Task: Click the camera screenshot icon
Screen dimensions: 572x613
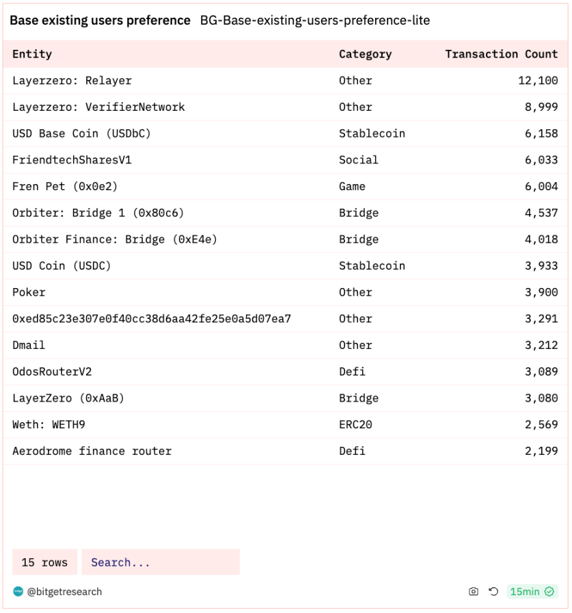Action: 473,592
